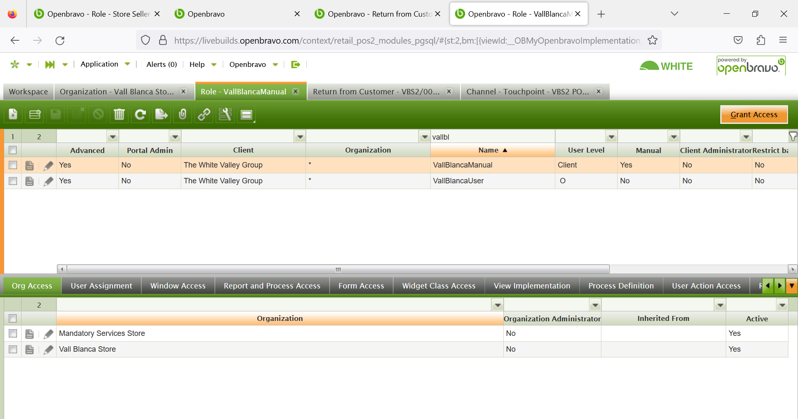798x419 pixels.
Task: Click the Name filter field containing vallbl
Action: [492, 137]
